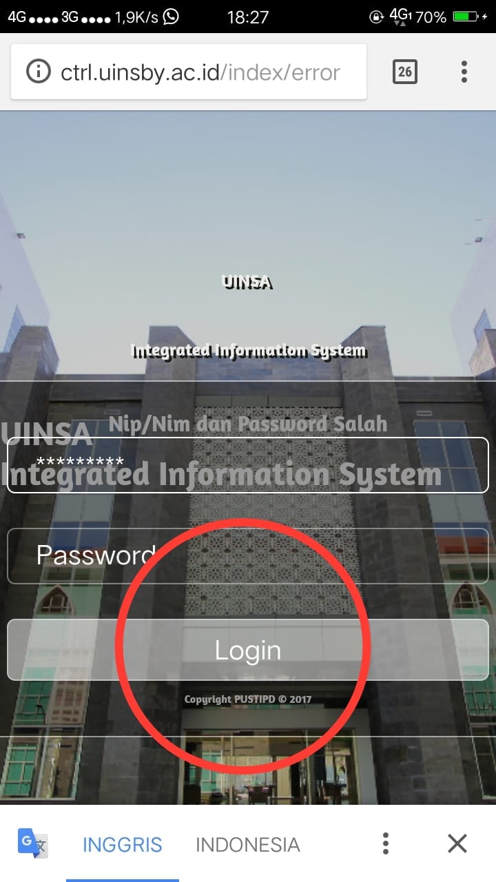496x882 pixels.
Task: Open the tab switcher showing 26 tabs
Action: coord(405,72)
